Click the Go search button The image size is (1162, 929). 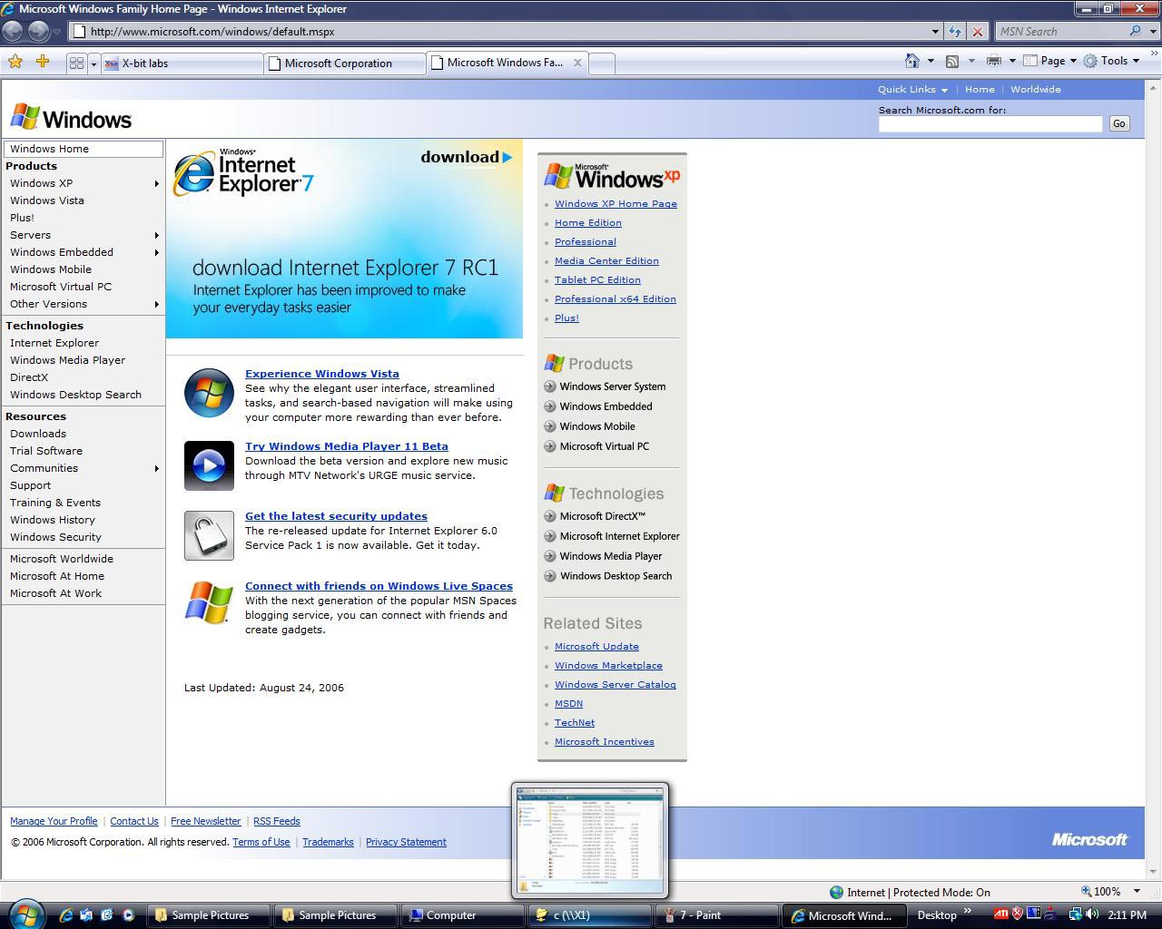[x=1119, y=123]
